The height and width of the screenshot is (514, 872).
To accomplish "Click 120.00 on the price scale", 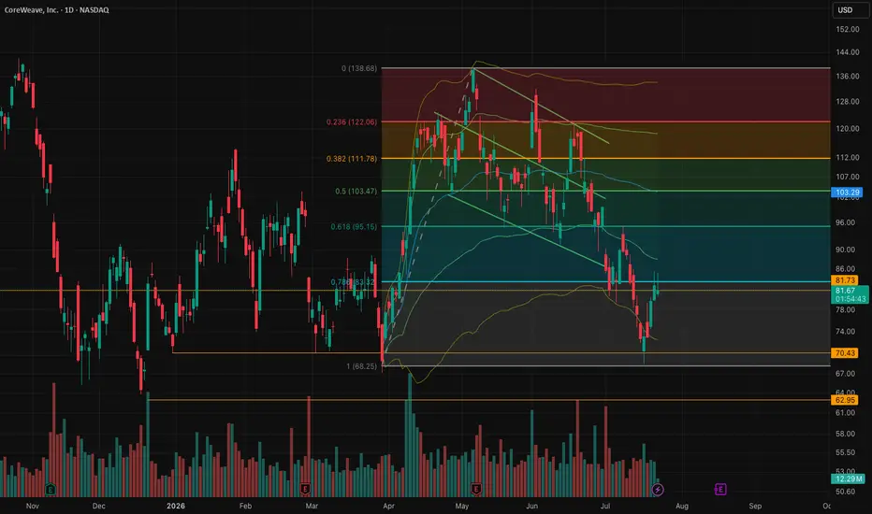I will point(848,128).
